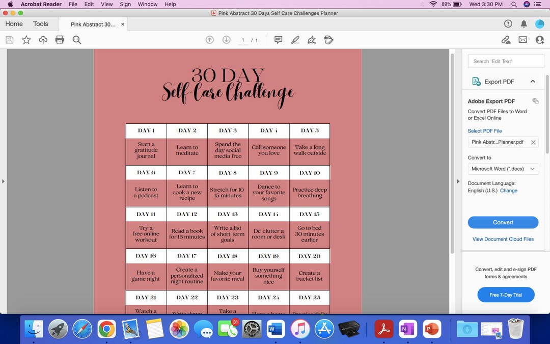The width and height of the screenshot is (550, 344).
Task: Open the File menu
Action: pos(73,4)
